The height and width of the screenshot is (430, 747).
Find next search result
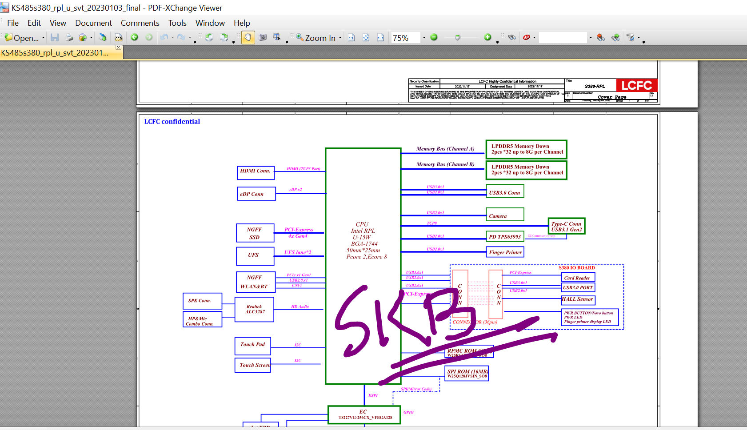[615, 38]
